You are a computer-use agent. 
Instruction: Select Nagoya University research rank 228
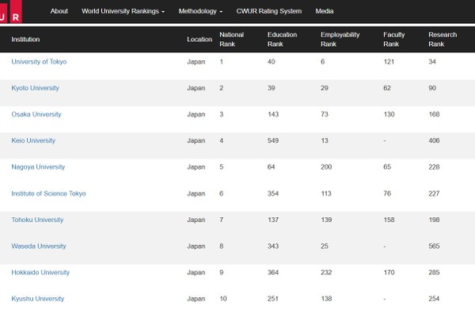pos(434,167)
